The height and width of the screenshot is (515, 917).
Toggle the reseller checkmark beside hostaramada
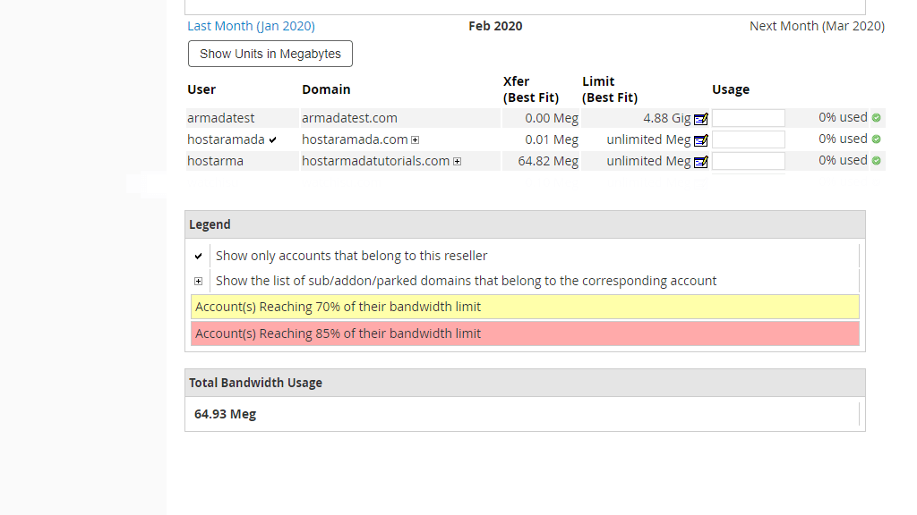(272, 140)
